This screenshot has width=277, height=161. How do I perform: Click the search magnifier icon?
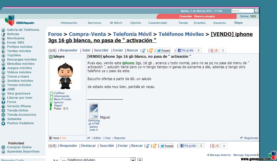point(257,11)
